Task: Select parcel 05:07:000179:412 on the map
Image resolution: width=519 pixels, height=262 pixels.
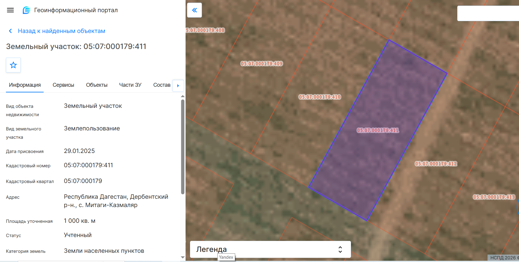Action: [x=436, y=164]
